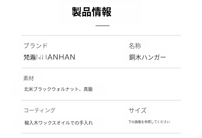
Task: Click ワックスオイル in the coating description
Action: click(x=55, y=123)
